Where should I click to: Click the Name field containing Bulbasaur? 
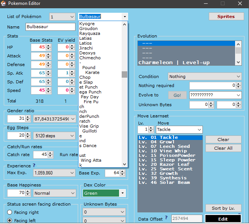[50, 27]
